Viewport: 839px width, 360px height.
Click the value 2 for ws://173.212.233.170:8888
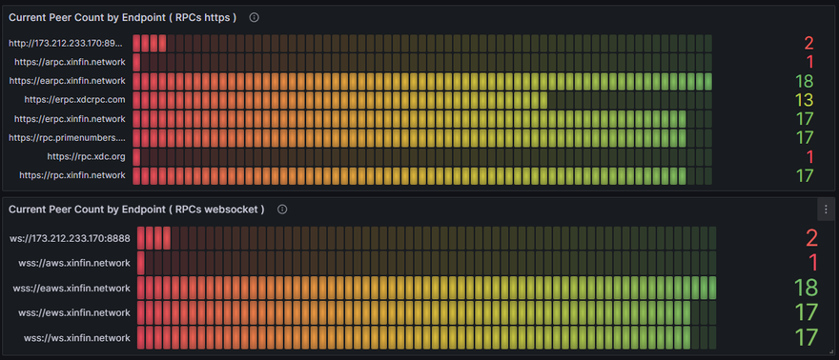(811, 238)
